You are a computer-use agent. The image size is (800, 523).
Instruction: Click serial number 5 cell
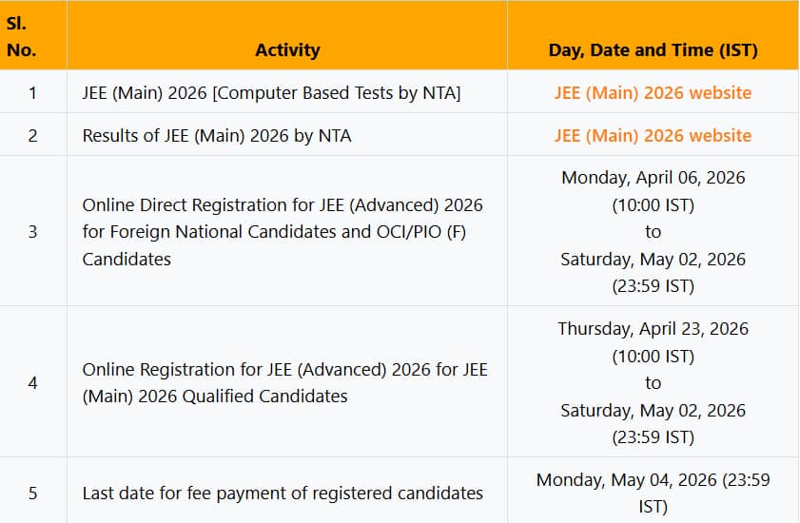coord(32,493)
